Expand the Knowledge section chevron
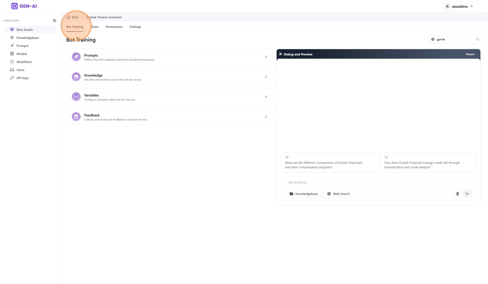488x284 pixels. [266, 77]
